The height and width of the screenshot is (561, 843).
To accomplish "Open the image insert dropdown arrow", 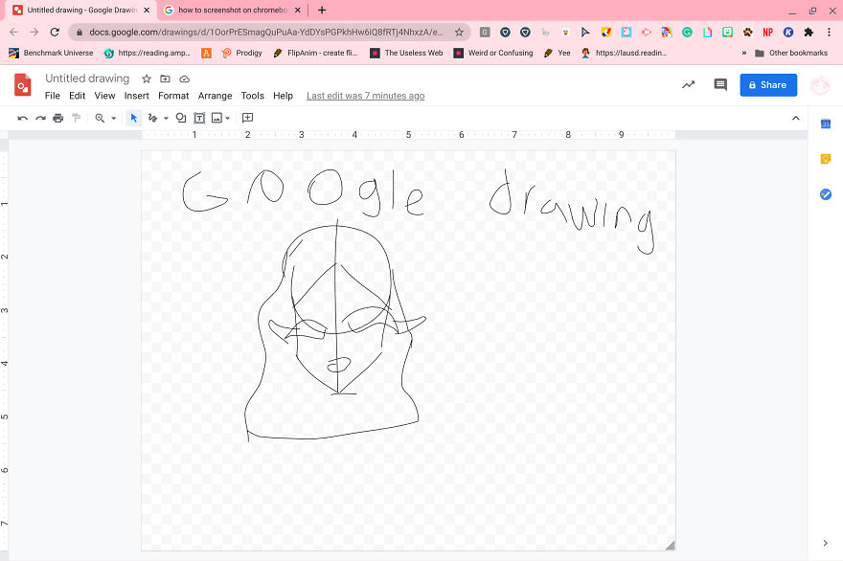I will tap(226, 118).
